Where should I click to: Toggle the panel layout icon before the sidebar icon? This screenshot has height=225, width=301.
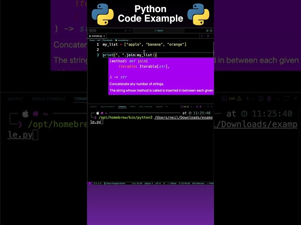[x=207, y=30]
